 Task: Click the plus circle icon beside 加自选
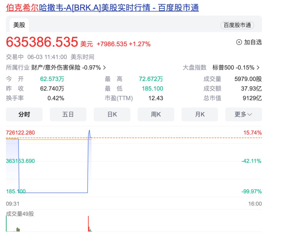click(x=239, y=42)
